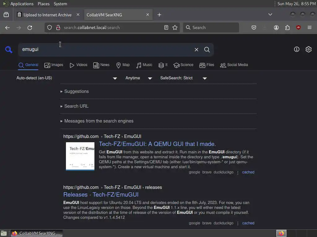
Task: Open Auto-detect (en-US) language dropdown
Action: [67, 78]
